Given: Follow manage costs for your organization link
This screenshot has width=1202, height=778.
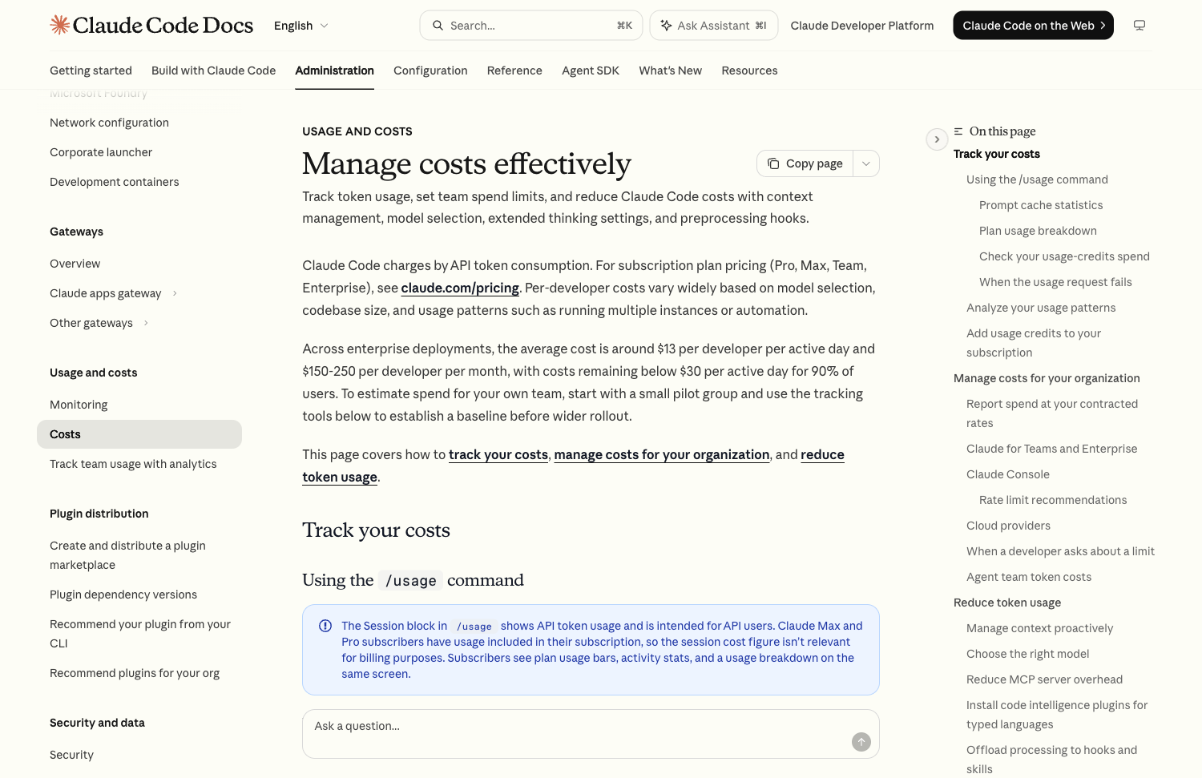Looking at the screenshot, I should (662, 454).
